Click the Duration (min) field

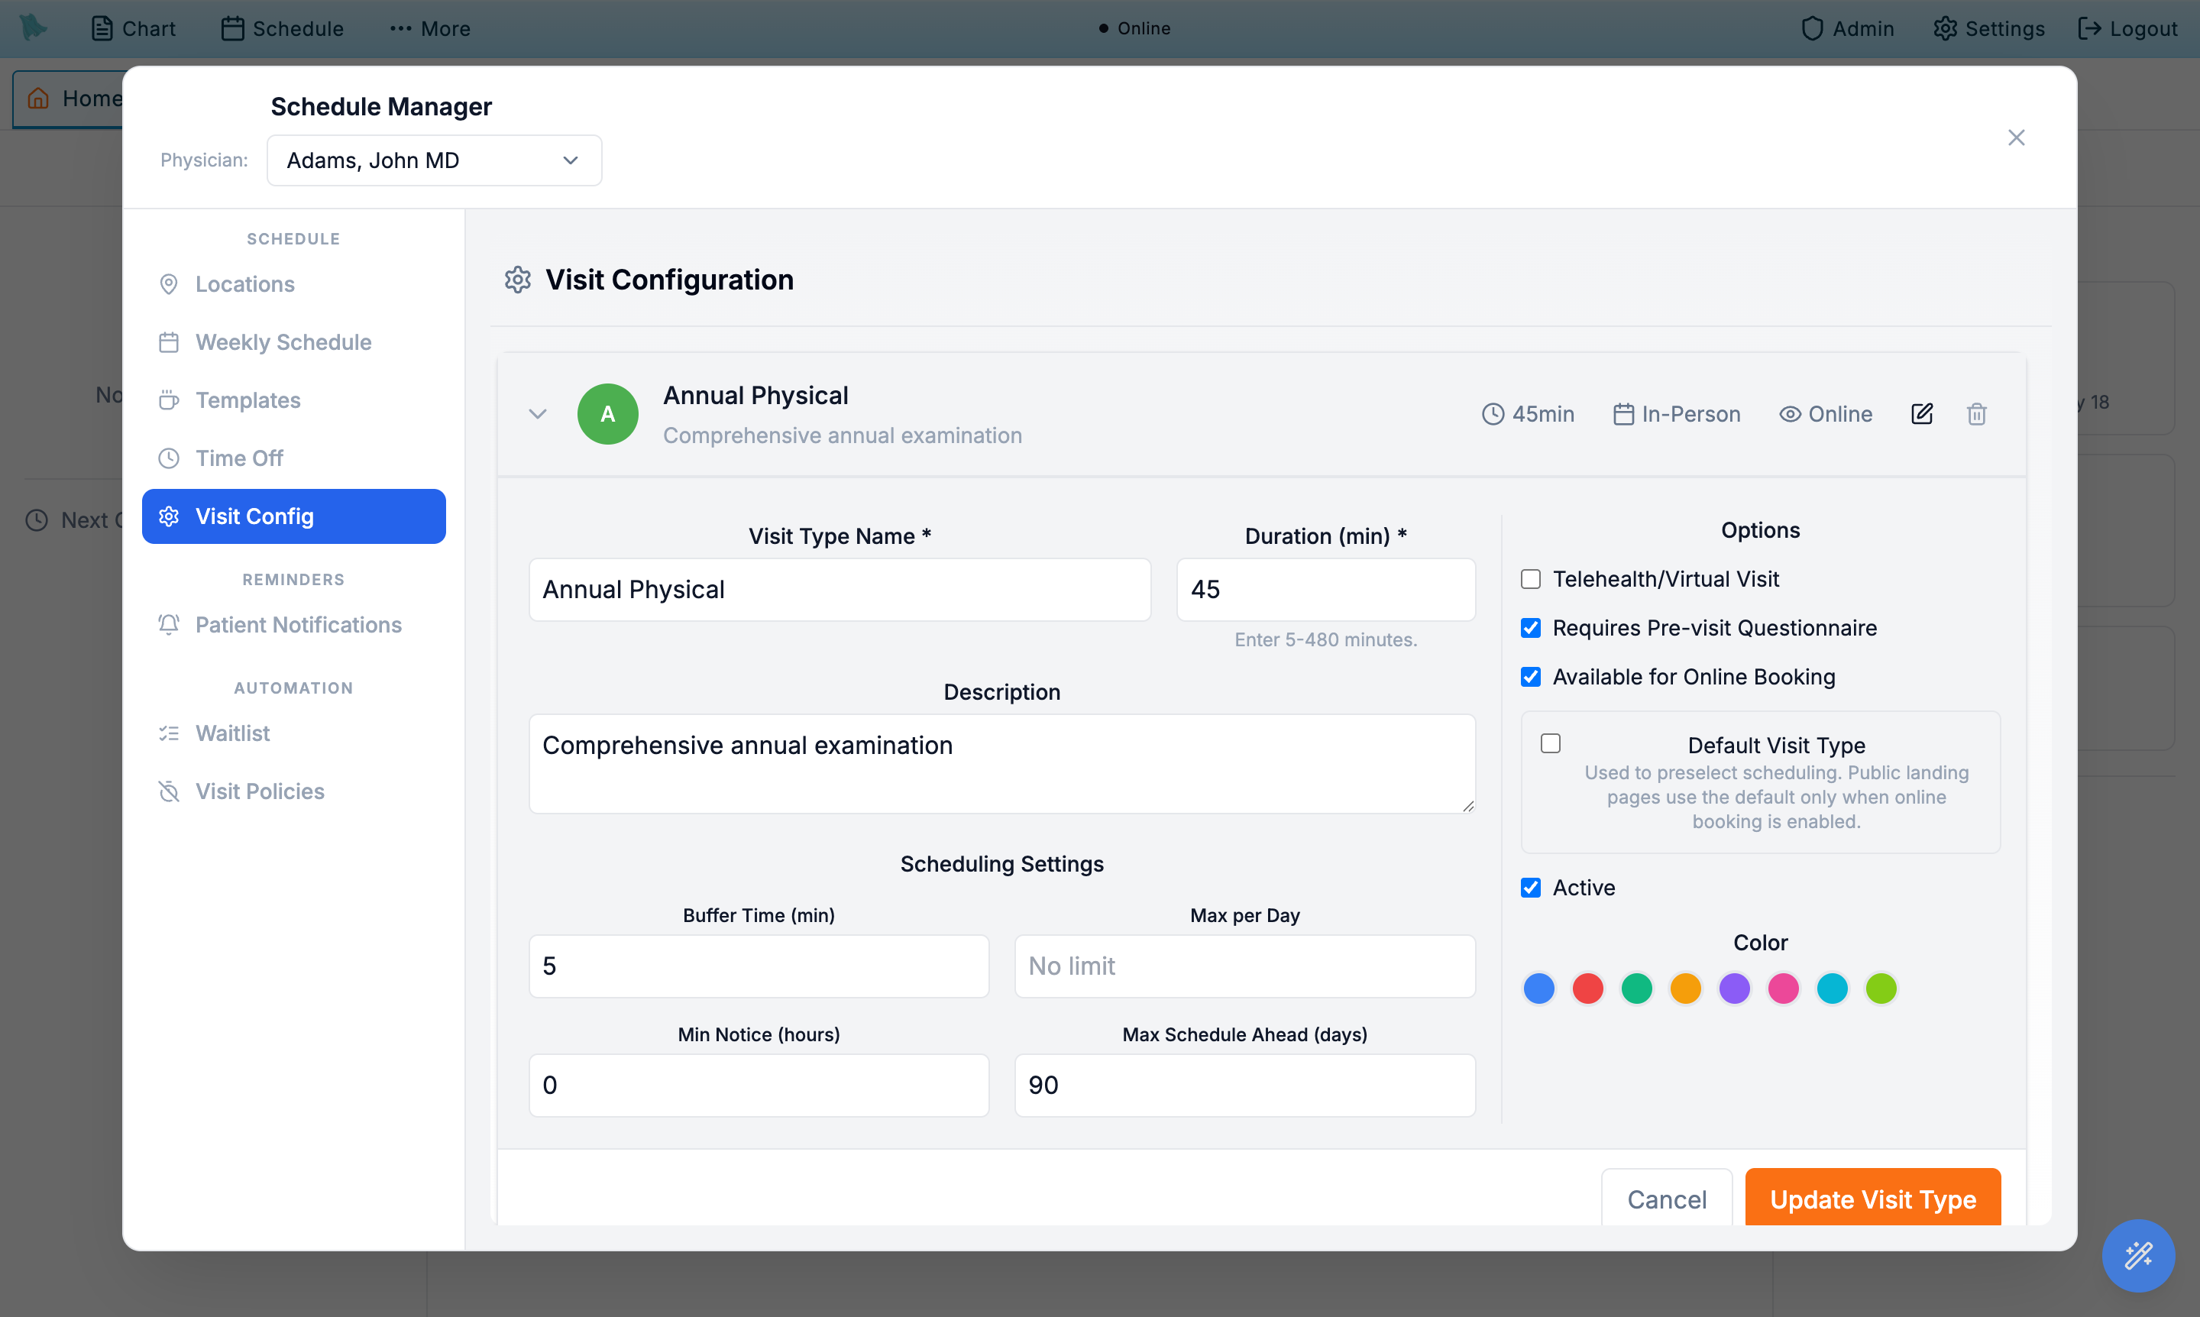click(x=1326, y=591)
